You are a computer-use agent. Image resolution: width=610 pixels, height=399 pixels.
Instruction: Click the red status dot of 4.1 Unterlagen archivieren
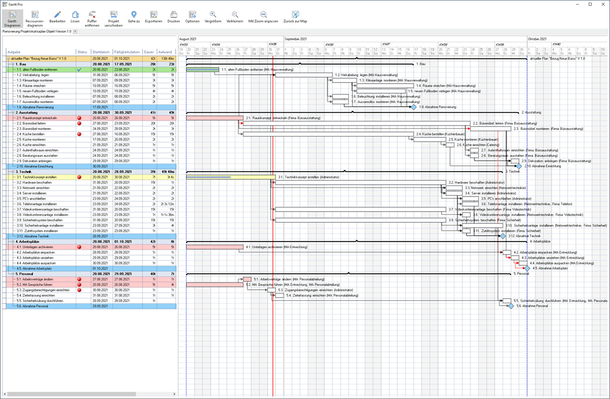(79, 247)
